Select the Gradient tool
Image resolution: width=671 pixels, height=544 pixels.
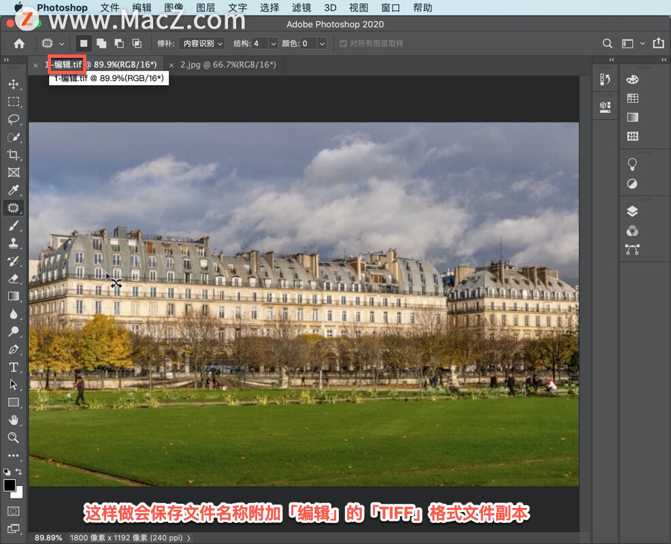click(x=13, y=296)
